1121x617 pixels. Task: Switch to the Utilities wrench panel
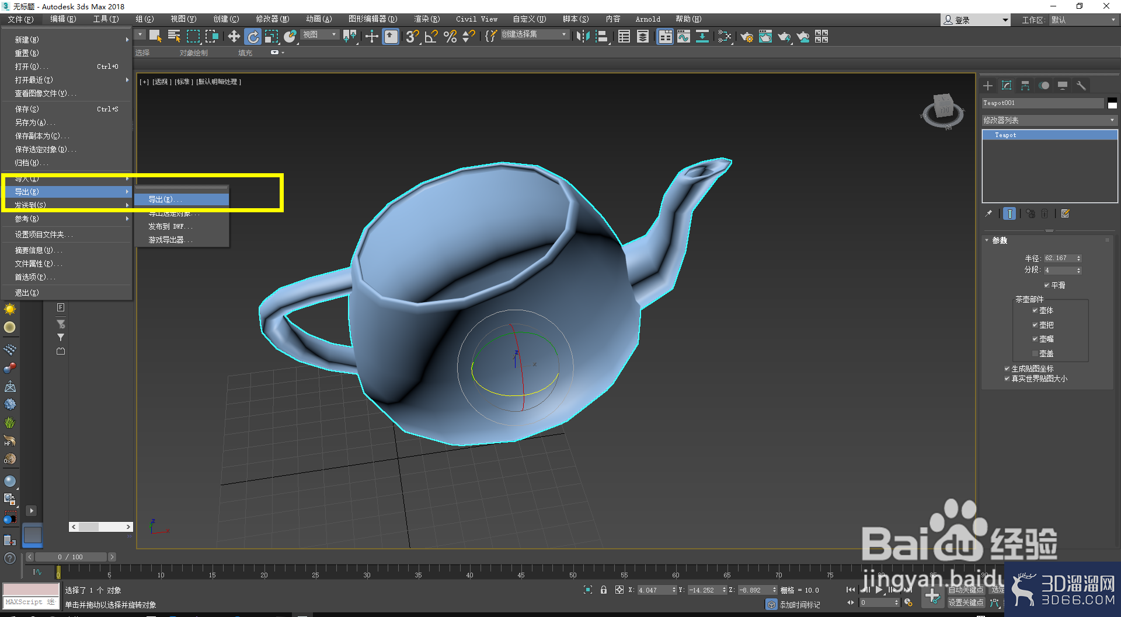pos(1081,86)
